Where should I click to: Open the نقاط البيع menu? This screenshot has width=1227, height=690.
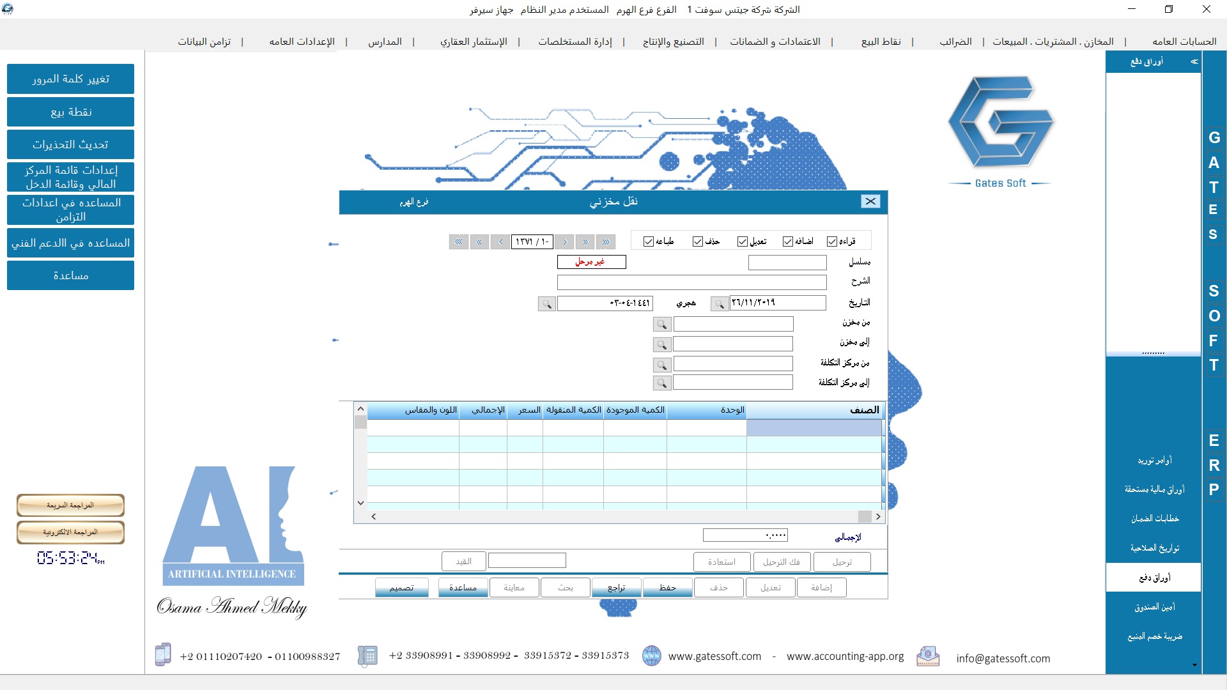[x=881, y=42]
